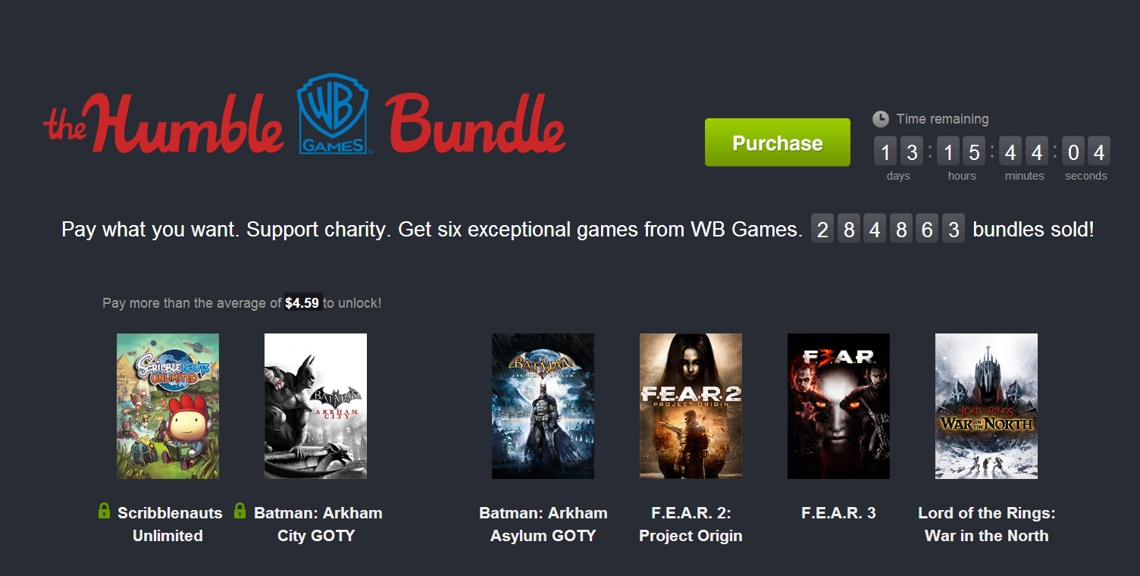Click the Batman: Arkham Asylum GOTY title
This screenshot has width=1140, height=576.
(543, 524)
